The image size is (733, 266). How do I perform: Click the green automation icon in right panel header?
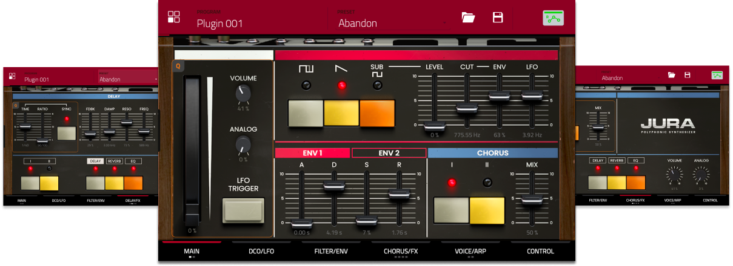(717, 75)
